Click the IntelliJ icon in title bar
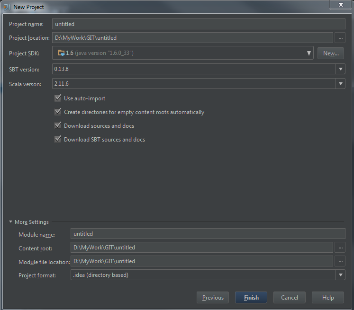354x310 pixels. click(x=7, y=7)
